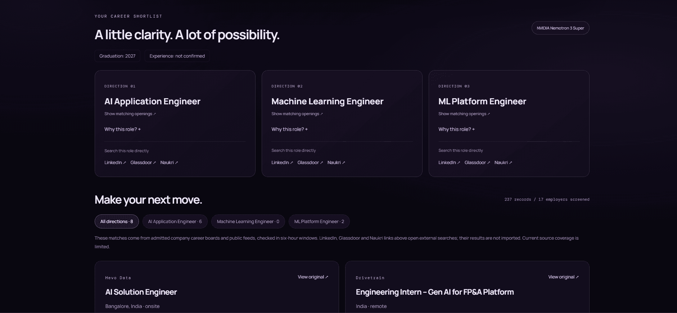
Task: Expand 'Why this role?' for ML Platform Engineer
Action: coord(456,129)
